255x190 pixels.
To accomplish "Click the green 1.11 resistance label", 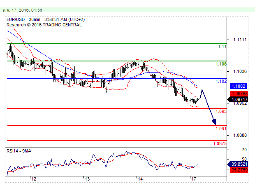I will pyautogui.click(x=222, y=47).
